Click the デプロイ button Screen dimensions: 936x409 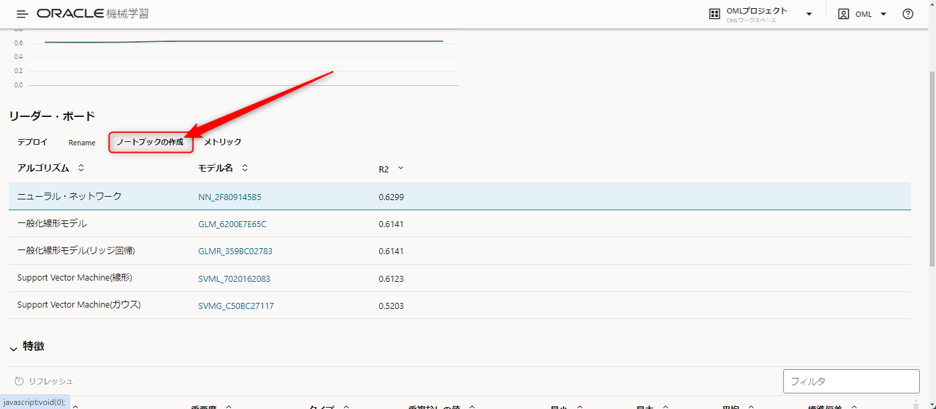(32, 142)
